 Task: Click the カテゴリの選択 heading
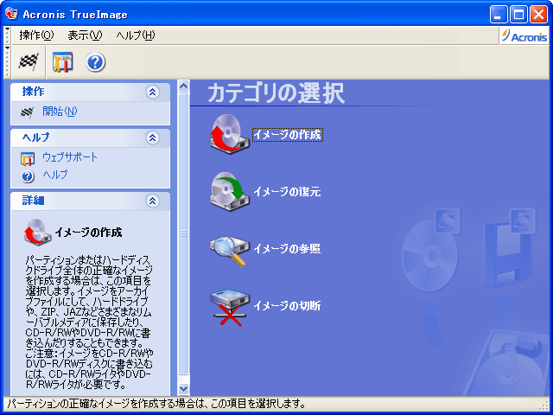click(276, 93)
